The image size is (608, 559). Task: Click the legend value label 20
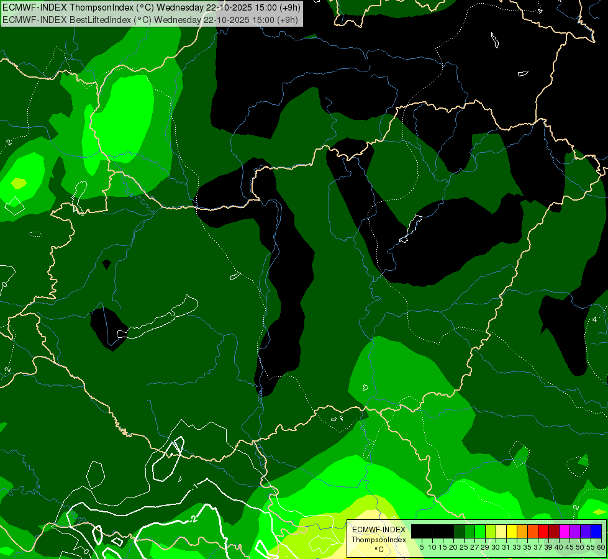453,547
